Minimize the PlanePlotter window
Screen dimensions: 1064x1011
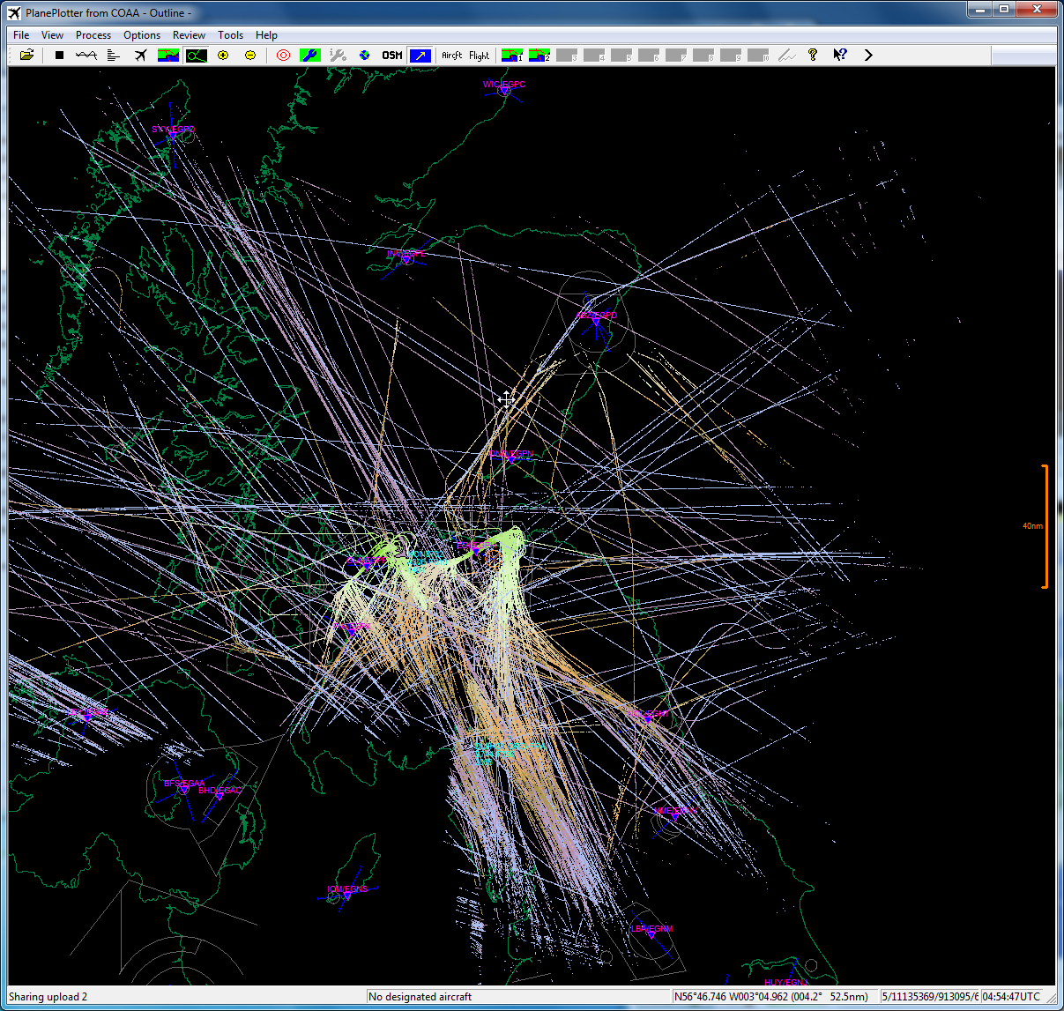[979, 9]
